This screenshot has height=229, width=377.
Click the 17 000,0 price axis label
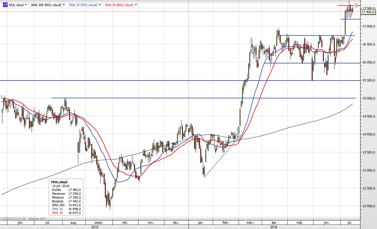[x=368, y=26]
